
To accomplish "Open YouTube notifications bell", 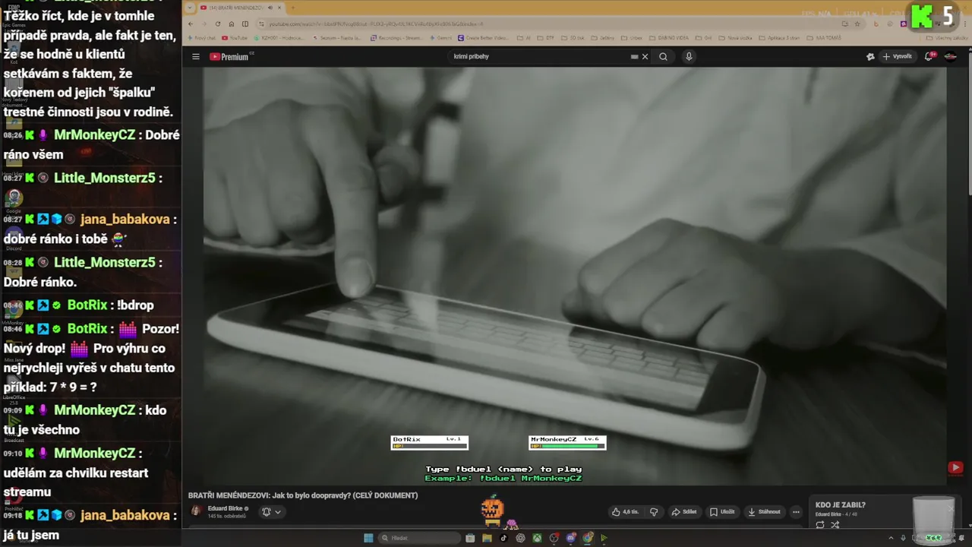I will [x=929, y=56].
